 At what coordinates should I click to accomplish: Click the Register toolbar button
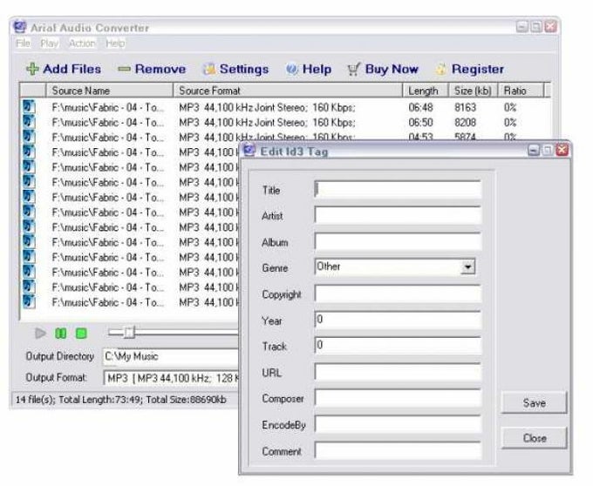pos(470,69)
